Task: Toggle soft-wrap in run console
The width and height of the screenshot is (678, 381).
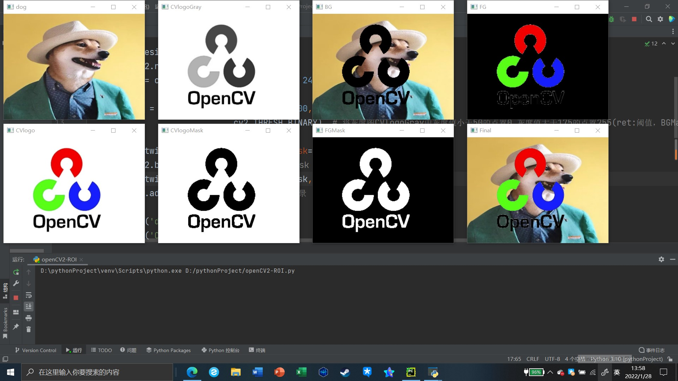Action: (29, 295)
